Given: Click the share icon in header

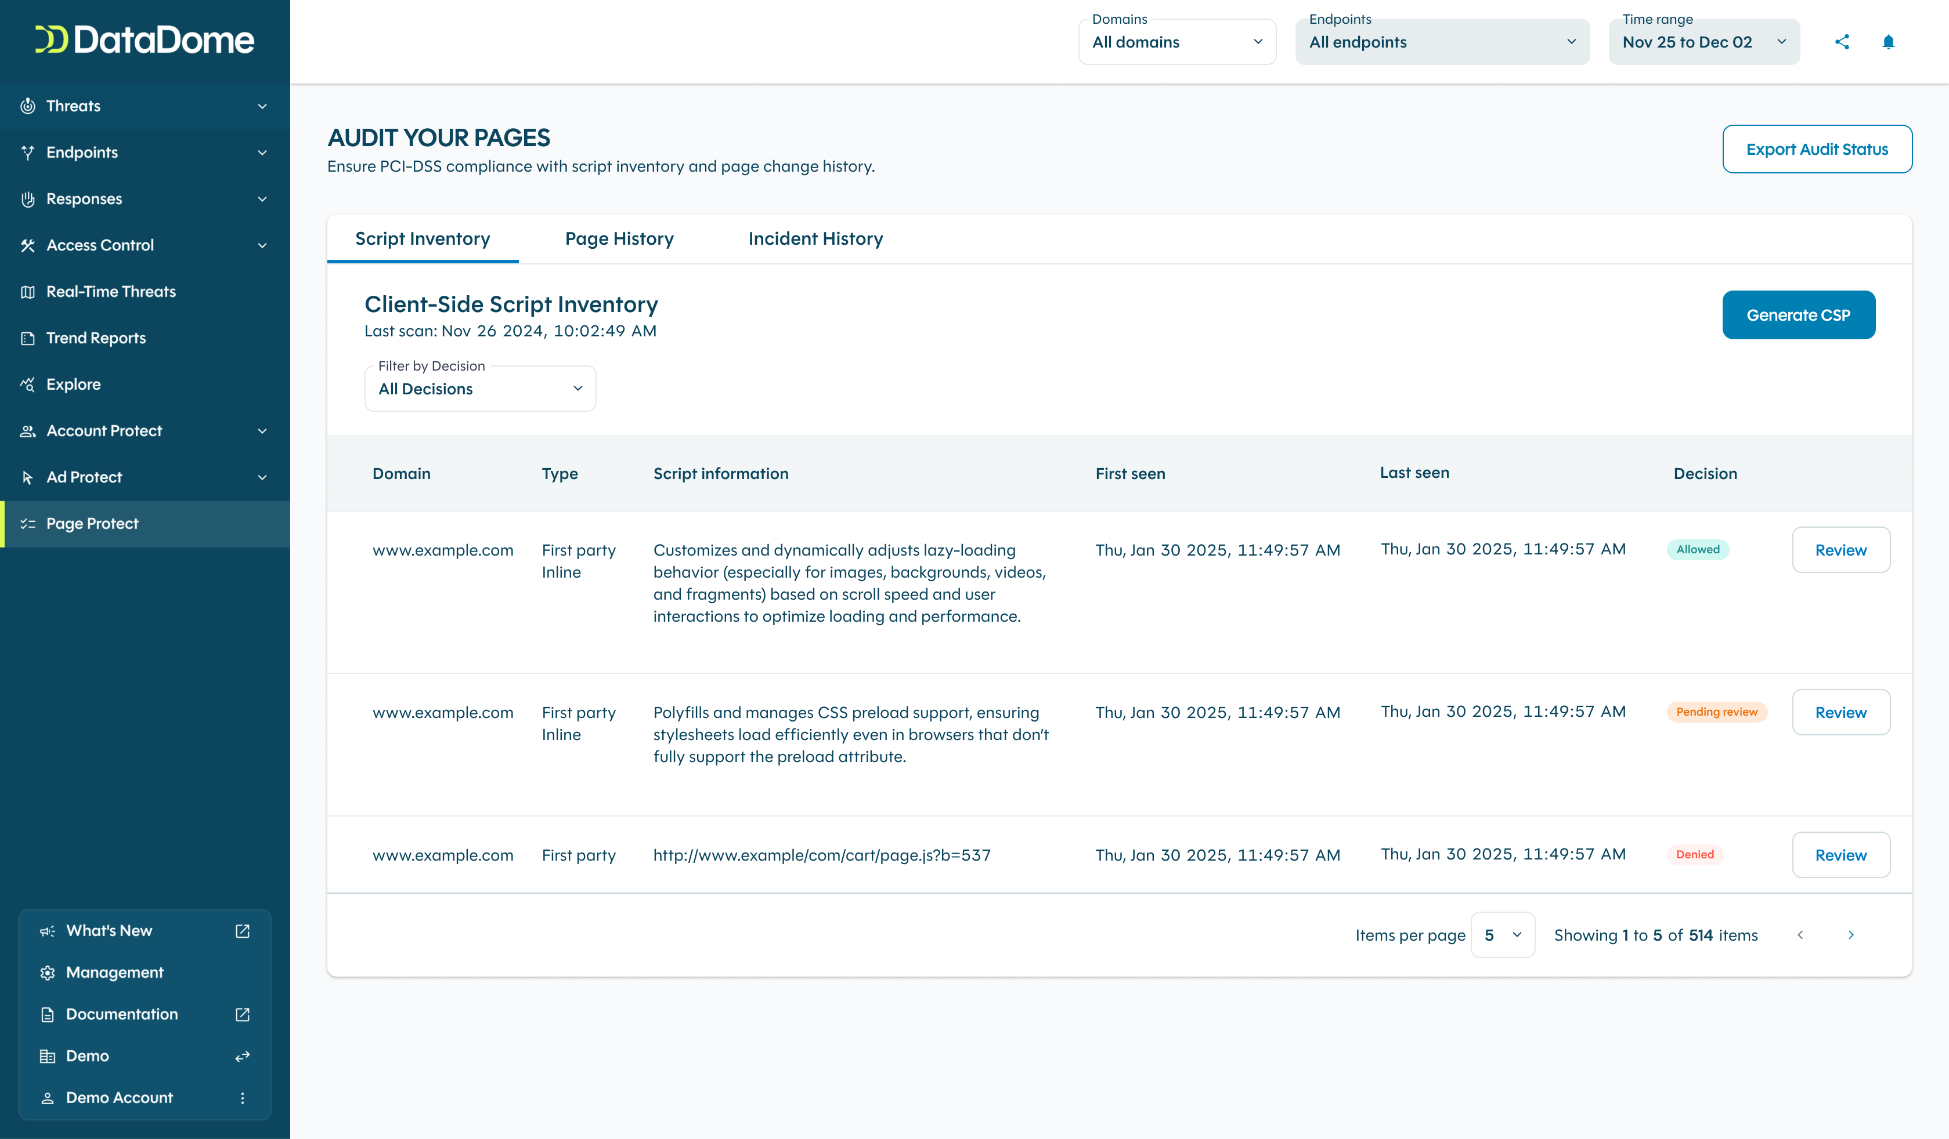Looking at the screenshot, I should (1842, 42).
